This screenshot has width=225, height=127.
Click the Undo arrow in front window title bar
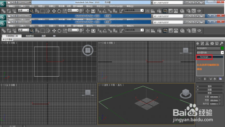[x=21, y=22]
